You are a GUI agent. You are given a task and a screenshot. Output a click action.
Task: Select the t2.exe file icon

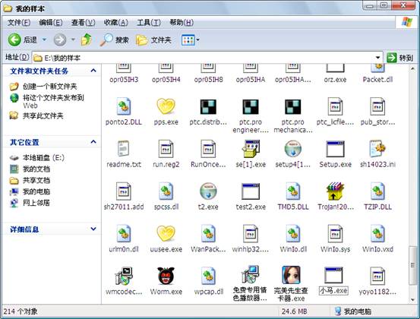click(x=208, y=191)
